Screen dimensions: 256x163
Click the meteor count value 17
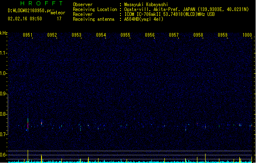[59, 19]
